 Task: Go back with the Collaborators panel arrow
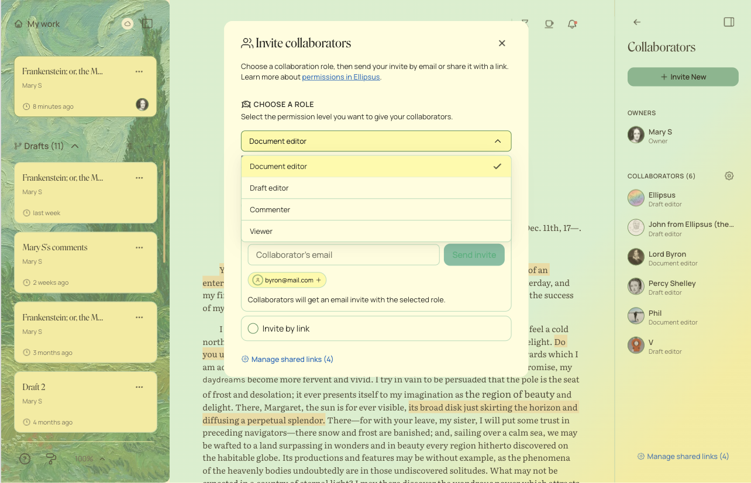point(637,22)
